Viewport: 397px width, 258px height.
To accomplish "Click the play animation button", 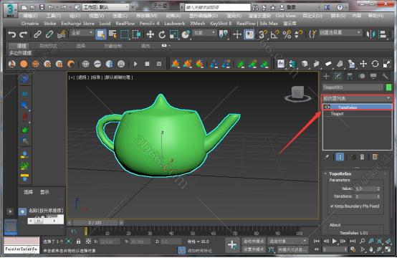I will pyautogui.click(x=335, y=241).
